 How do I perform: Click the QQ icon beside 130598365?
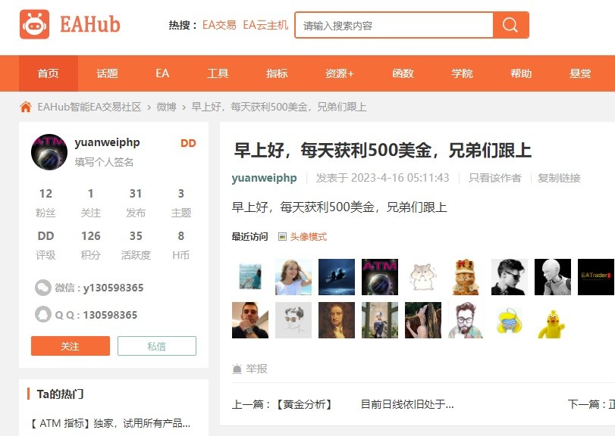point(41,312)
